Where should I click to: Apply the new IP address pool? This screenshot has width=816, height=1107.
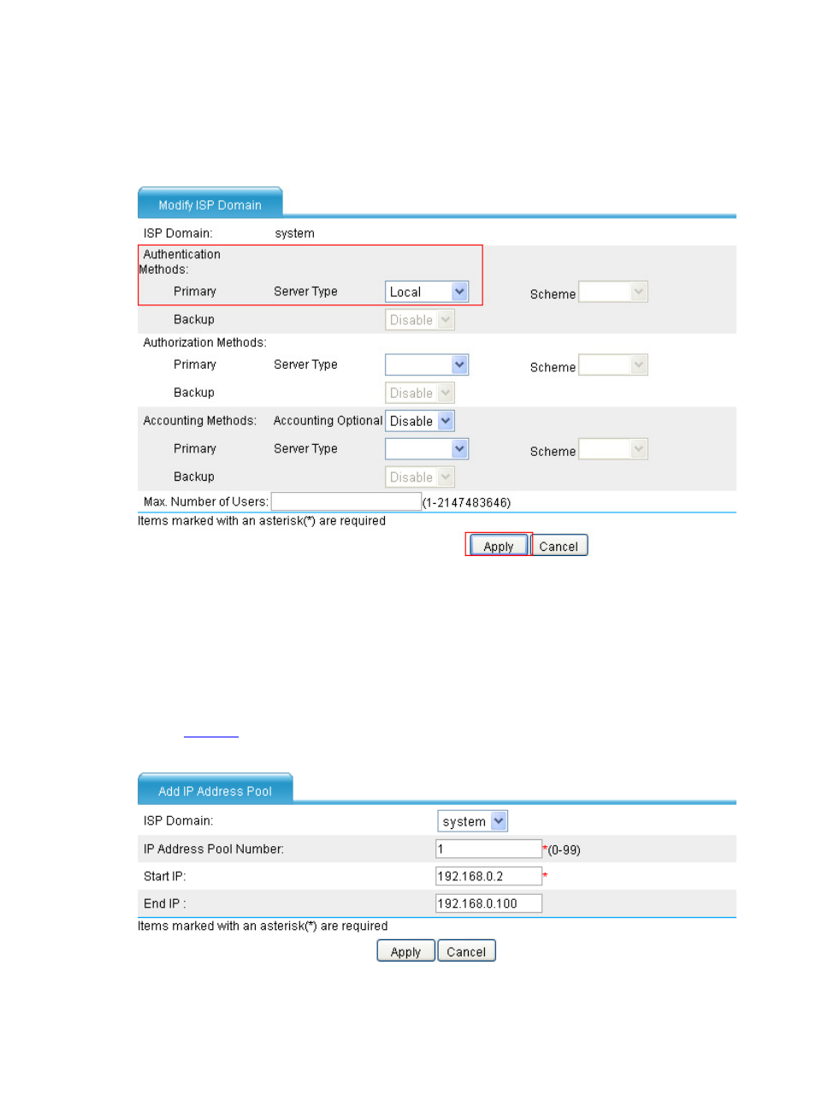point(405,951)
